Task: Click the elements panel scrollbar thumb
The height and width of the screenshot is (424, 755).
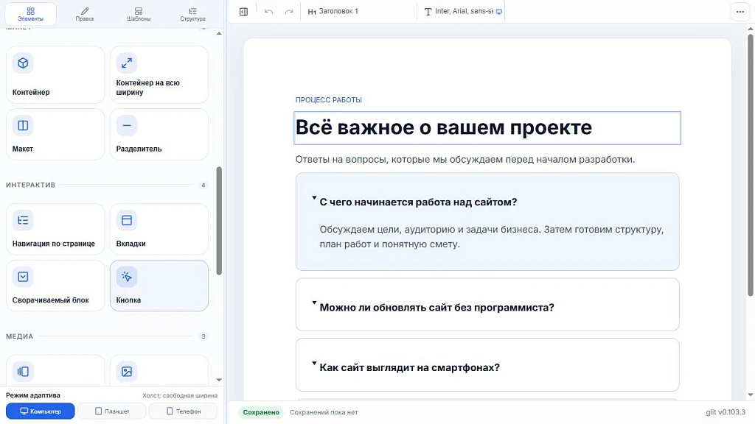Action: 219,221
